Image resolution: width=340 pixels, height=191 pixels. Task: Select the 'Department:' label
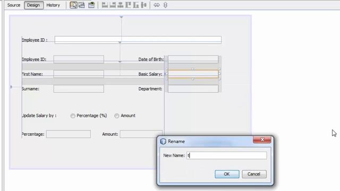pyautogui.click(x=150, y=89)
